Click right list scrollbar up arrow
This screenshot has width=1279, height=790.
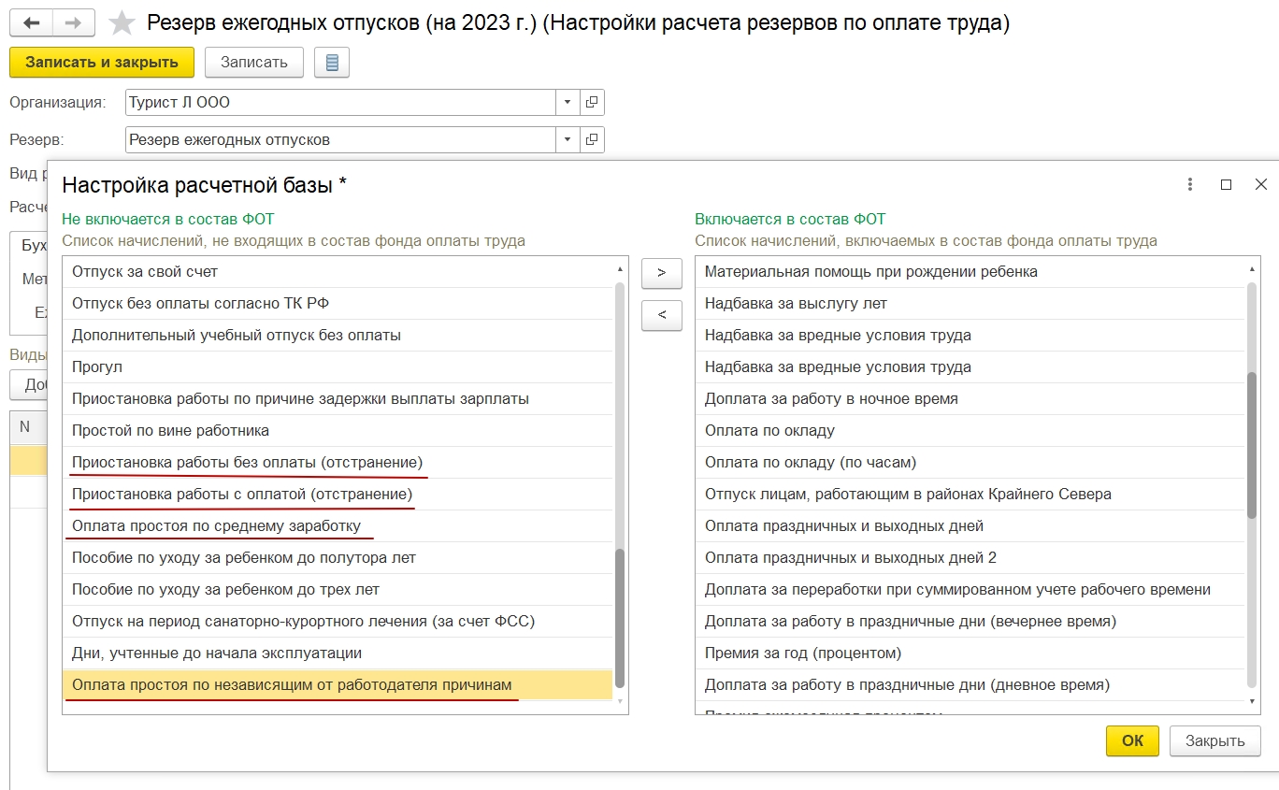tap(1253, 270)
